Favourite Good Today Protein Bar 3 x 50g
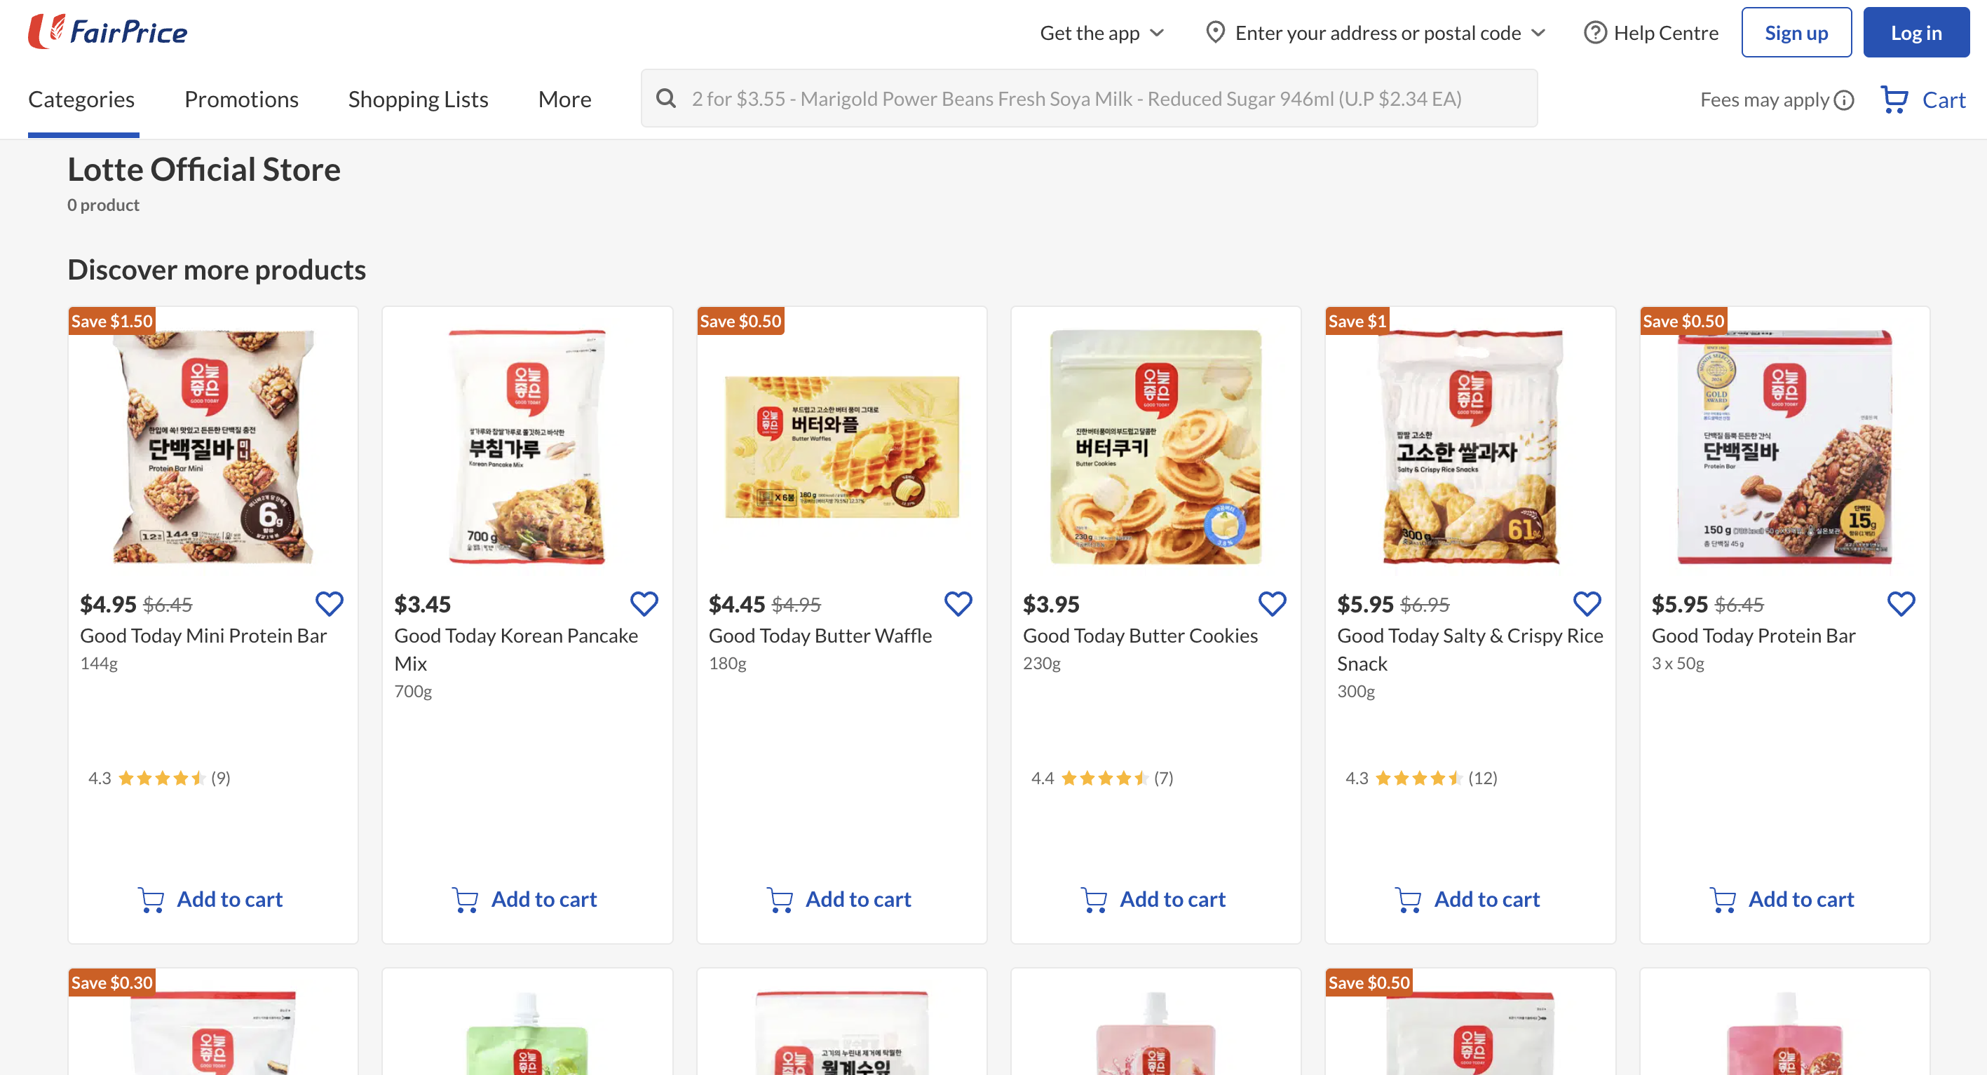1987x1075 pixels. (1901, 604)
